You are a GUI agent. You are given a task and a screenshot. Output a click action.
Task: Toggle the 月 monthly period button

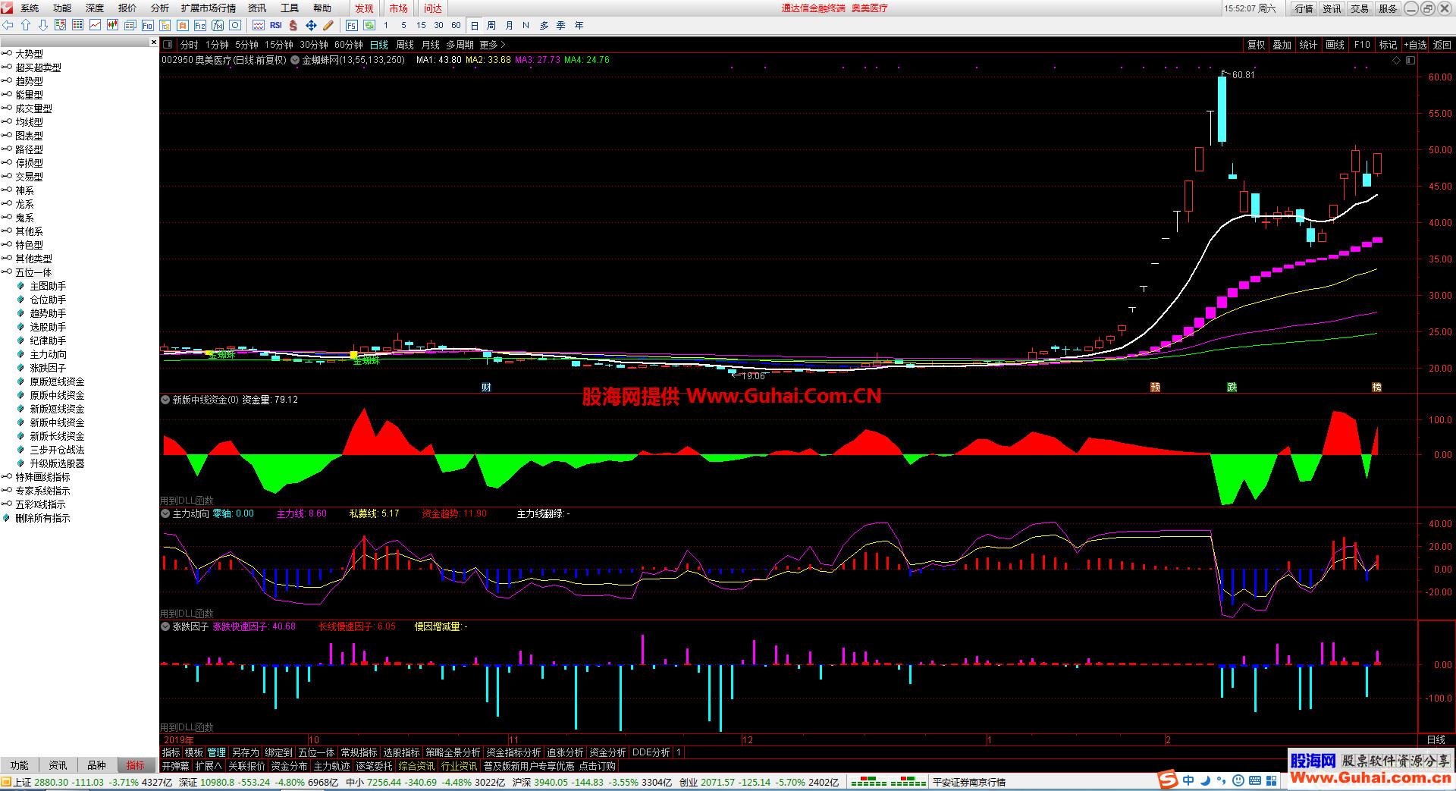point(510,25)
